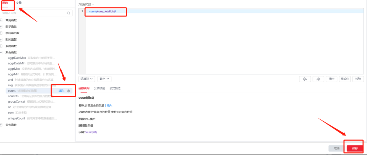Click the search magnifier icon in function search box

tap(68, 13)
